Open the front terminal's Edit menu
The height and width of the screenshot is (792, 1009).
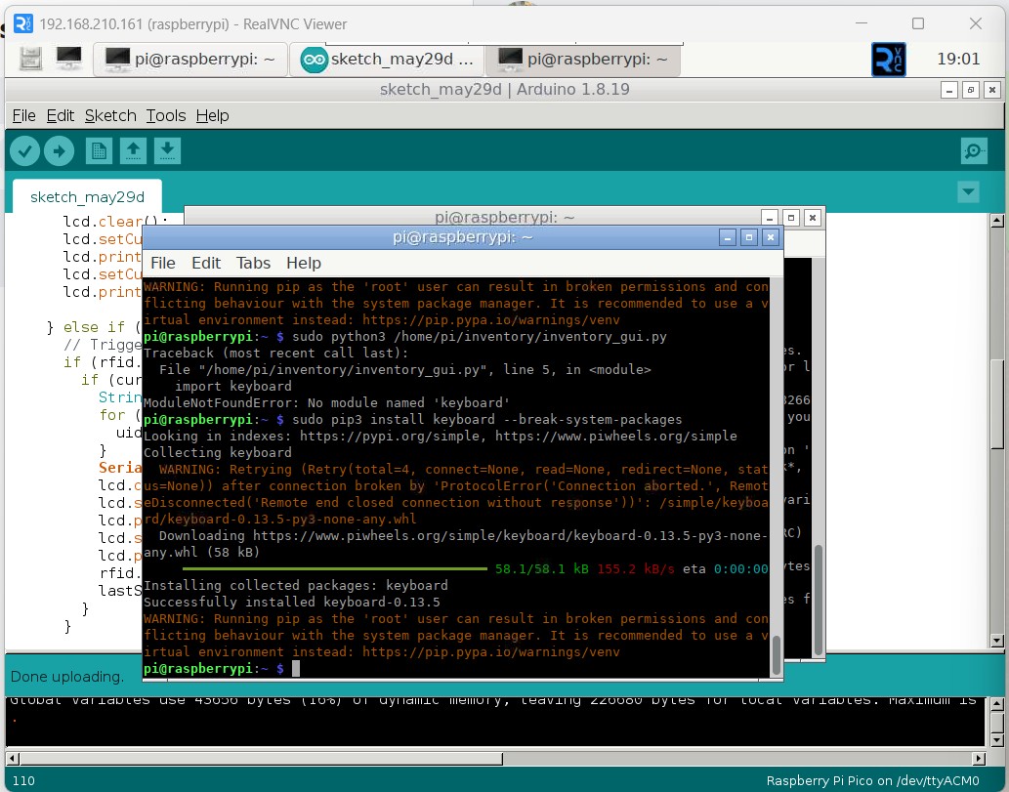click(206, 263)
